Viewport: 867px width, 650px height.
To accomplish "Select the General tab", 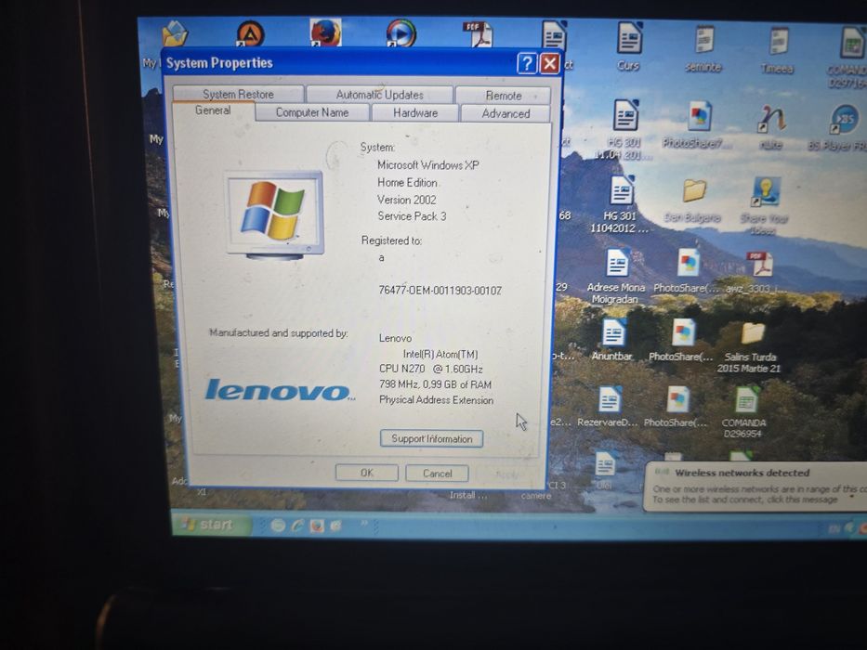I will pyautogui.click(x=213, y=110).
